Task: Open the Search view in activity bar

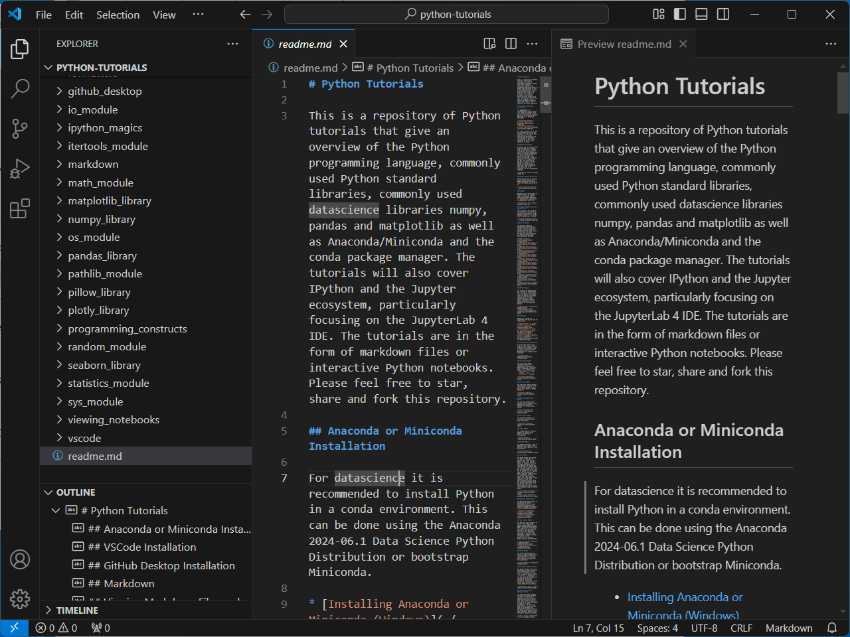Action: tap(20, 89)
